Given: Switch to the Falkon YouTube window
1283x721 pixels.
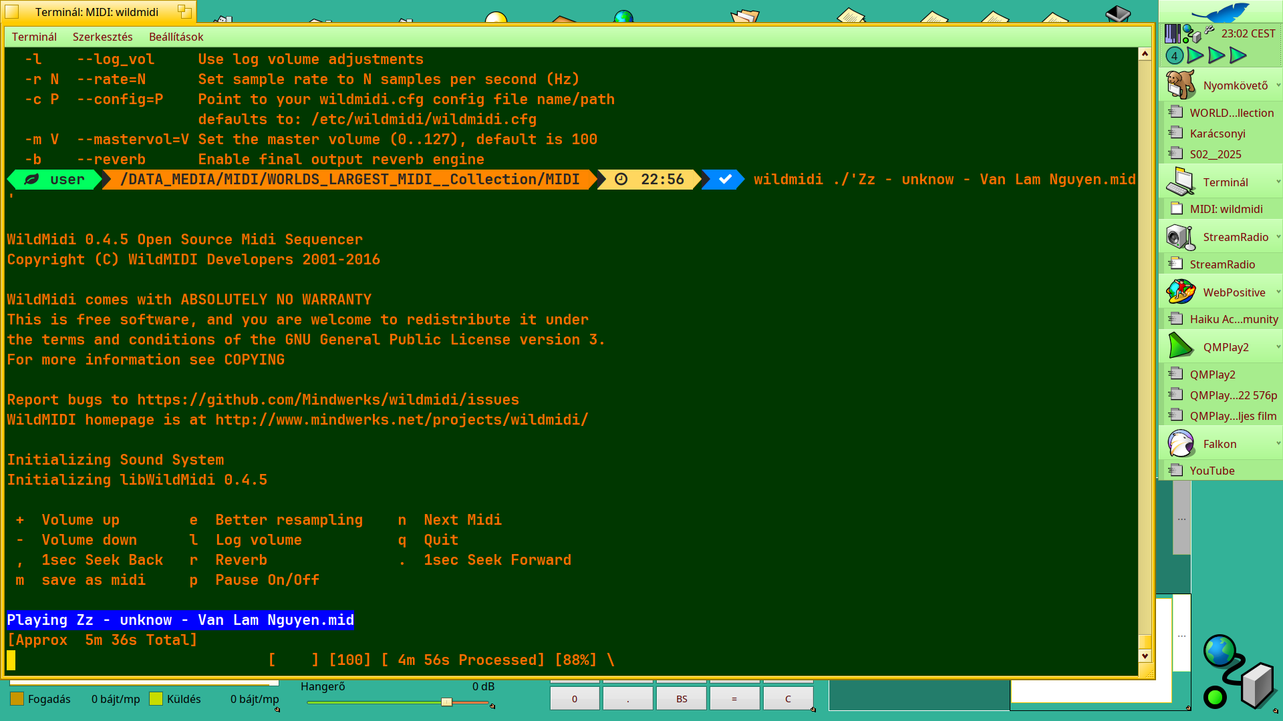Looking at the screenshot, I should (x=1222, y=471).
